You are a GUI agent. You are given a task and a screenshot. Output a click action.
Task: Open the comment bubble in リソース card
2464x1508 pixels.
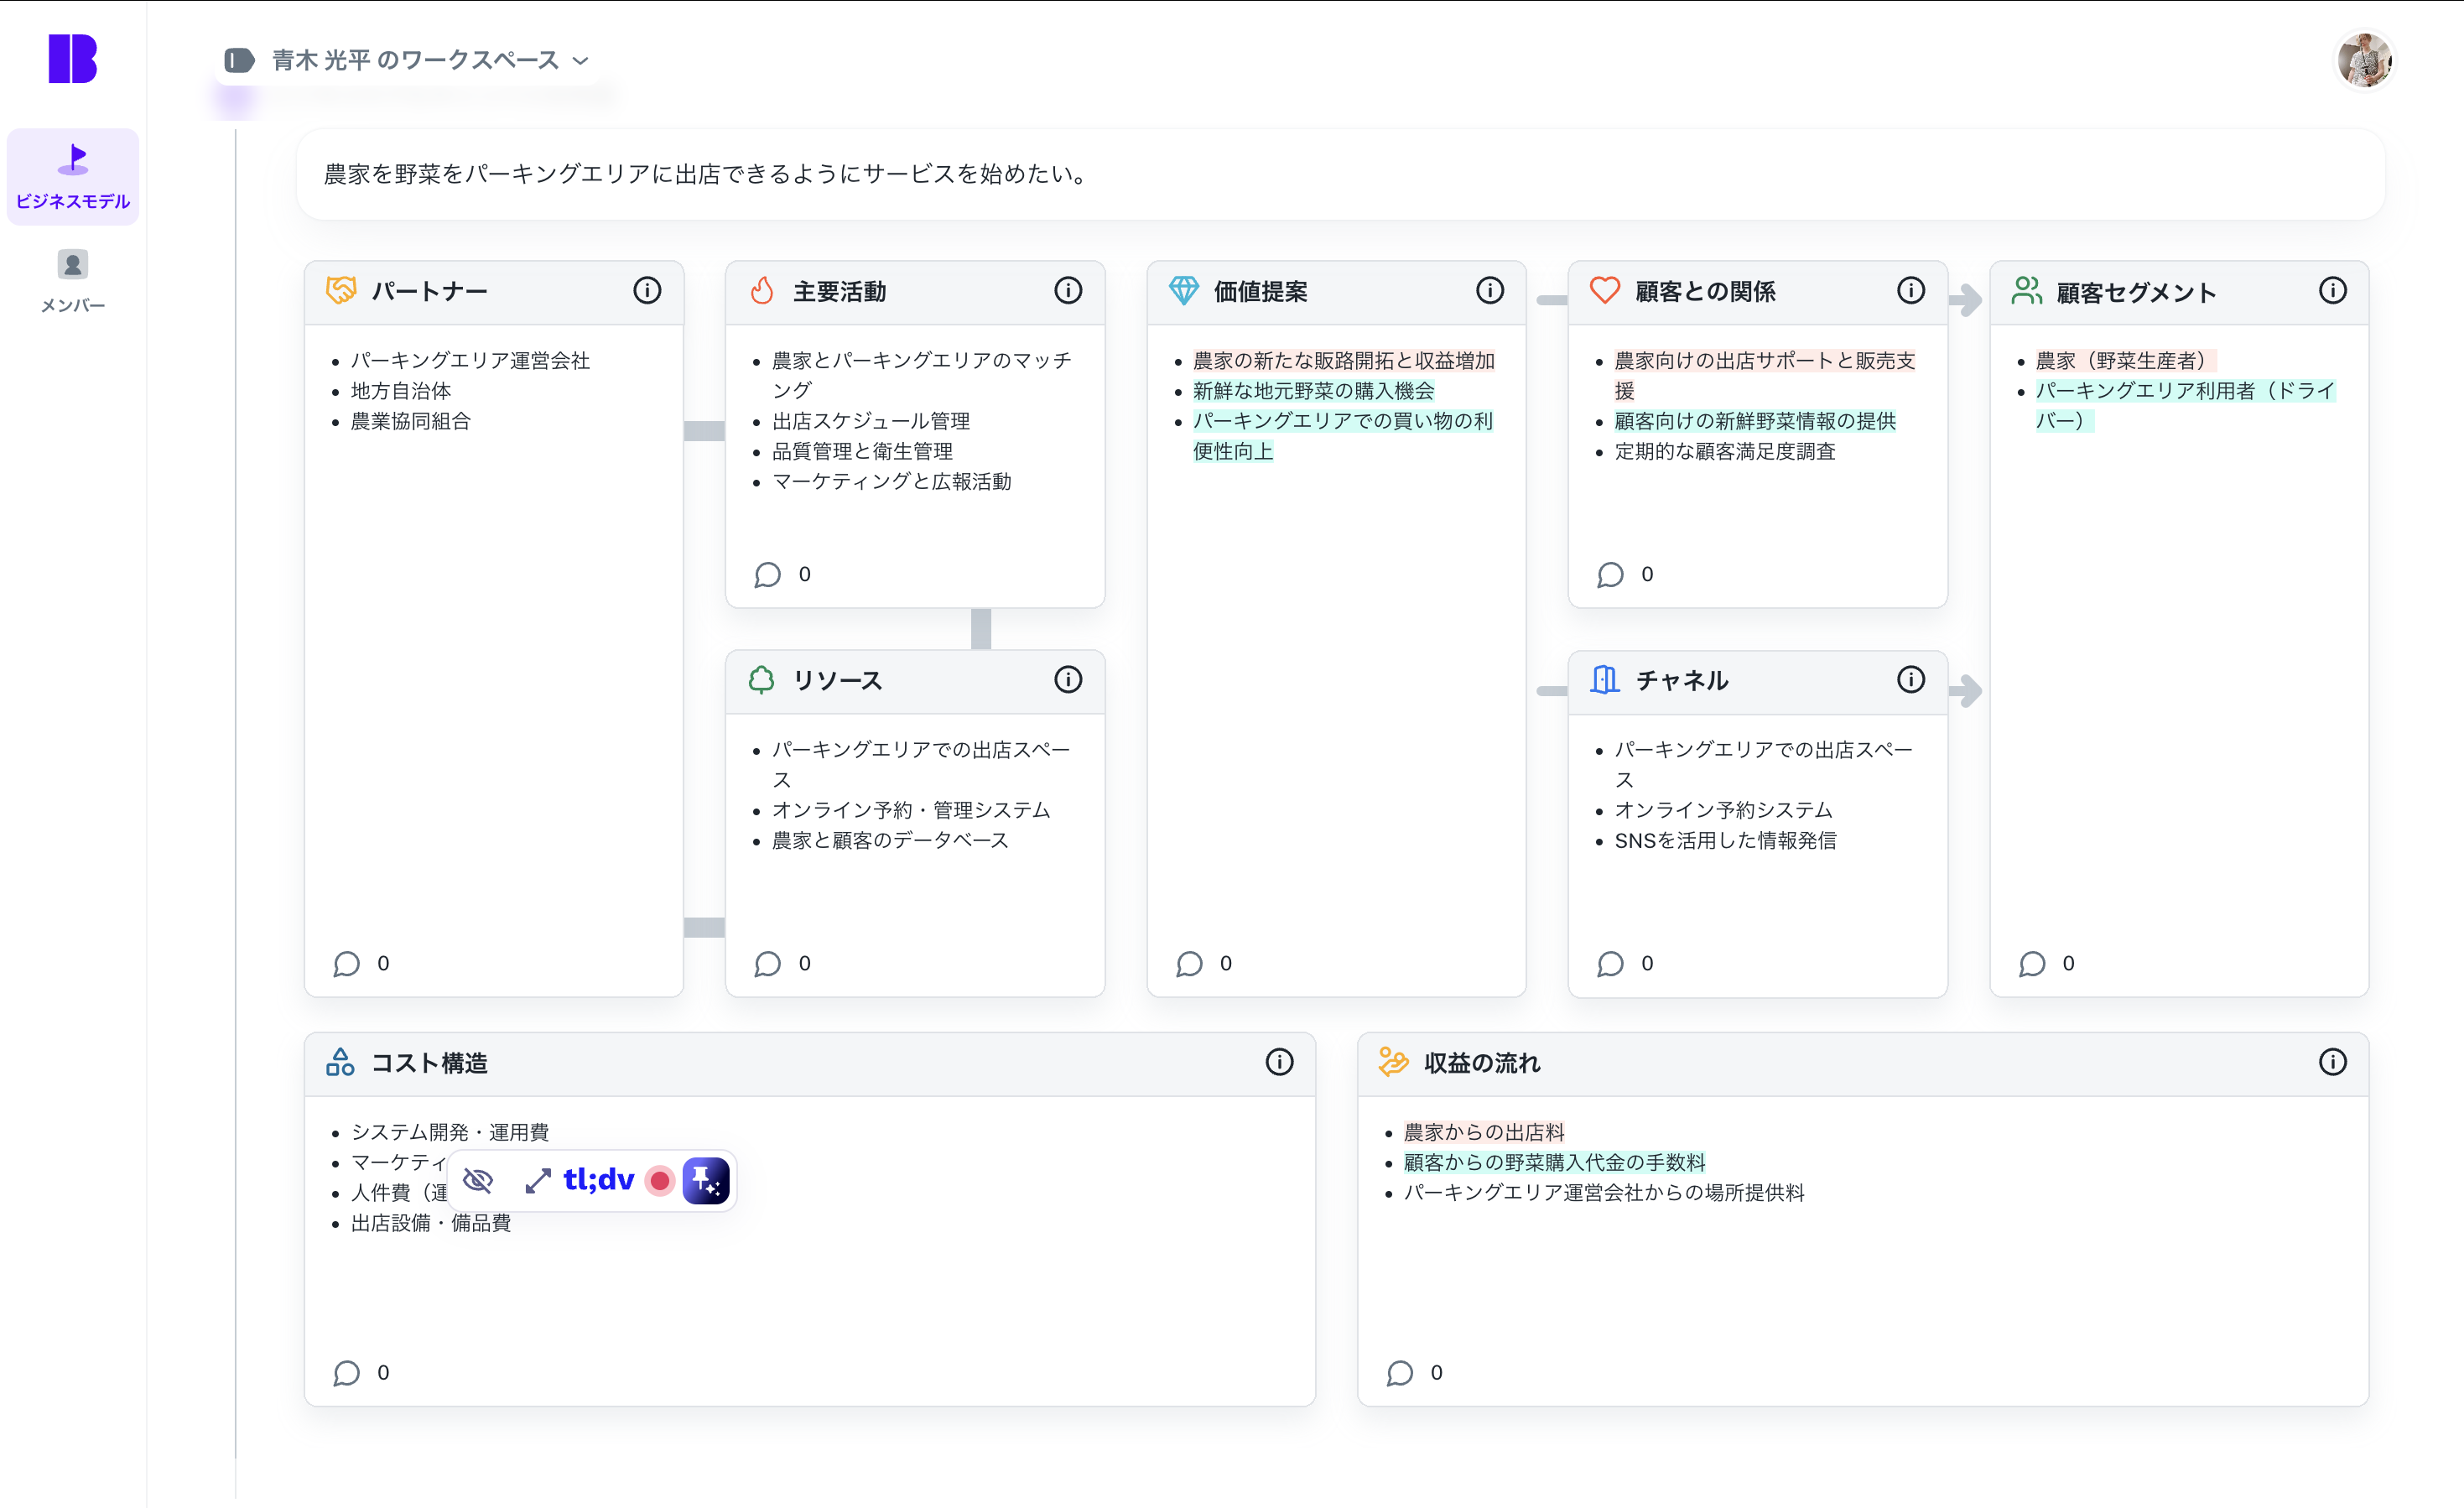click(x=767, y=964)
